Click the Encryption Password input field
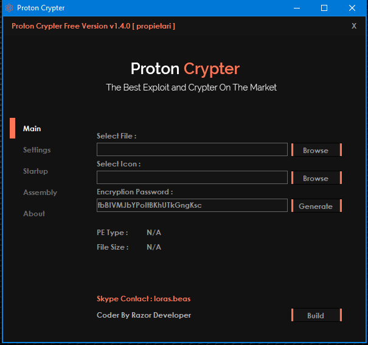Screen dimensions: 368x345 click(x=192, y=205)
